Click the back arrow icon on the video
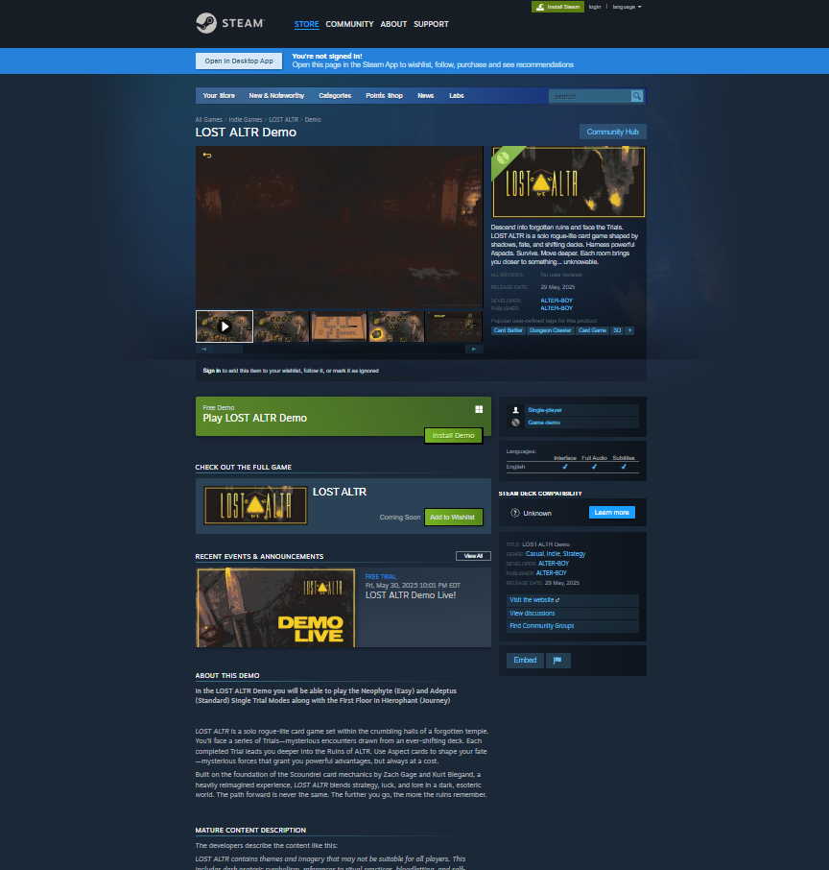Viewport: 829px width, 870px height. tap(206, 156)
